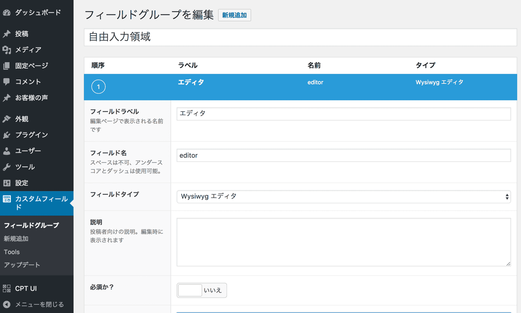Screen dimensions: 521x313
Task: Click the plug icon next to プラグイン
Action: (x=7, y=135)
